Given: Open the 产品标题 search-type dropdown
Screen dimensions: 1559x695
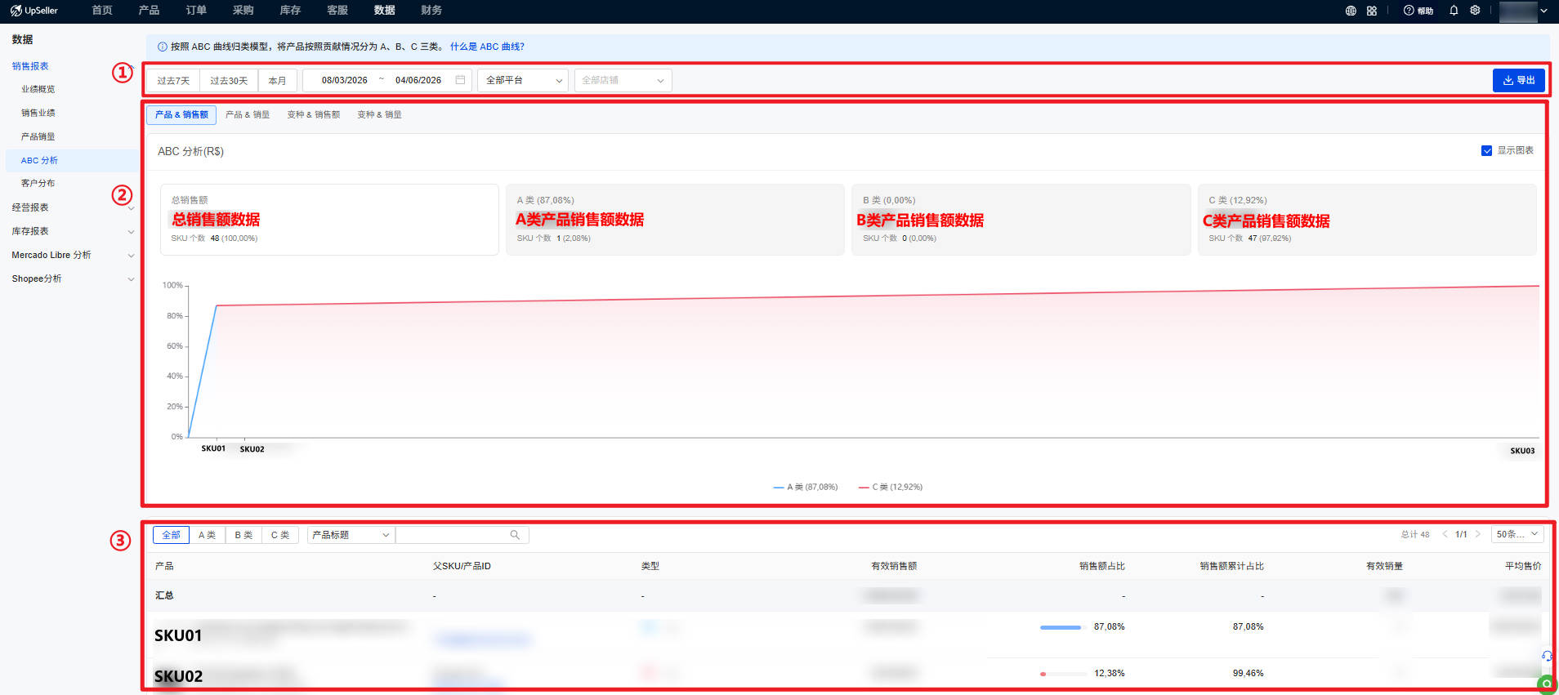Looking at the screenshot, I should [x=351, y=535].
